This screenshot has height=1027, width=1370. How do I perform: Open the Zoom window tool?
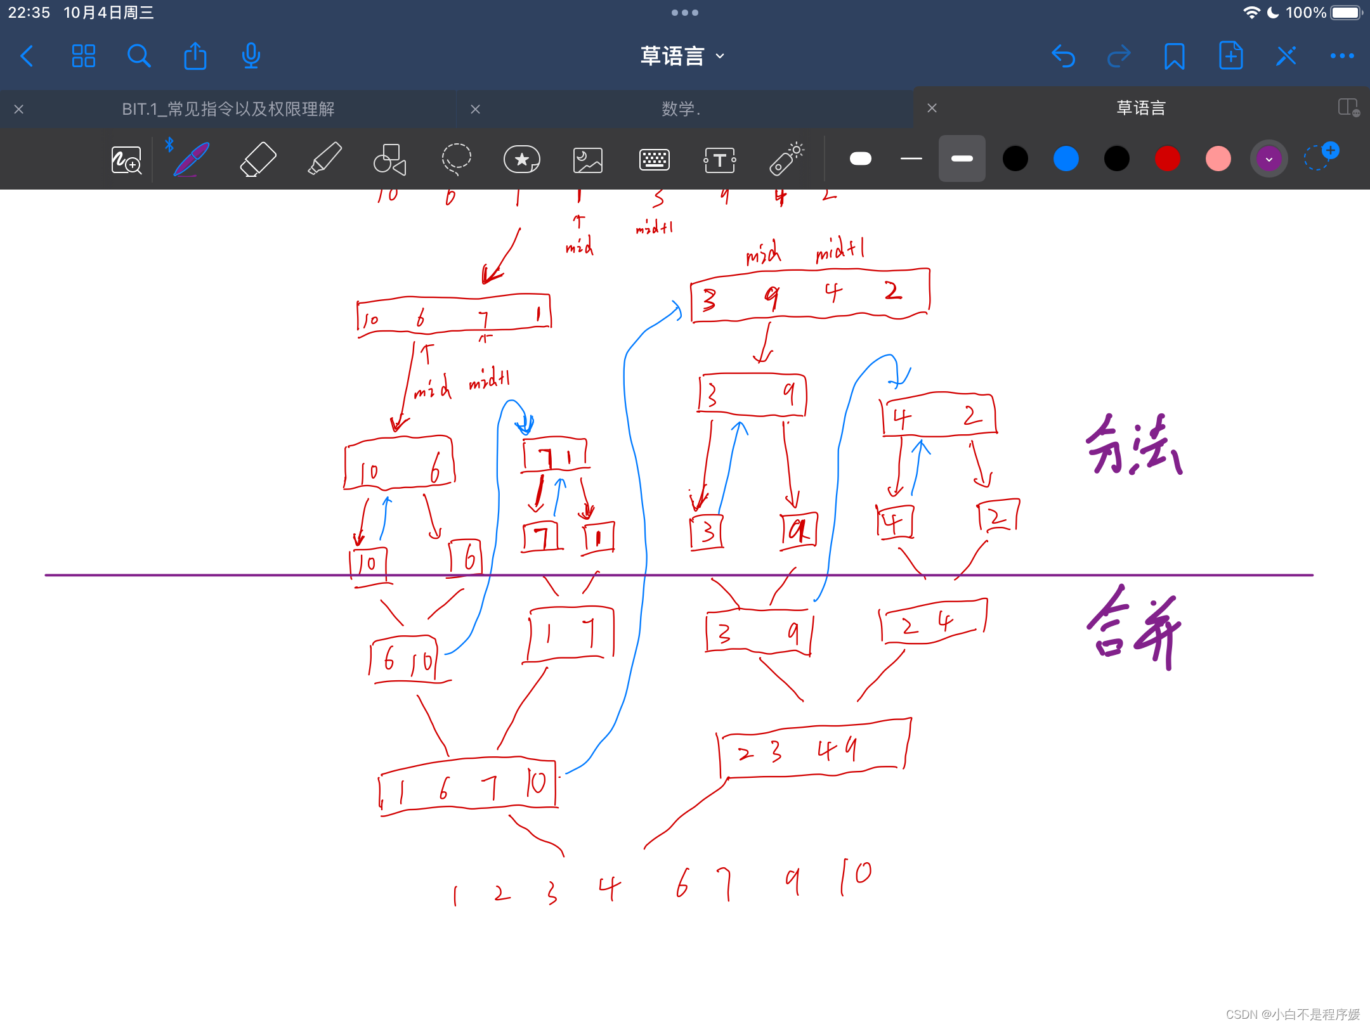click(x=126, y=160)
